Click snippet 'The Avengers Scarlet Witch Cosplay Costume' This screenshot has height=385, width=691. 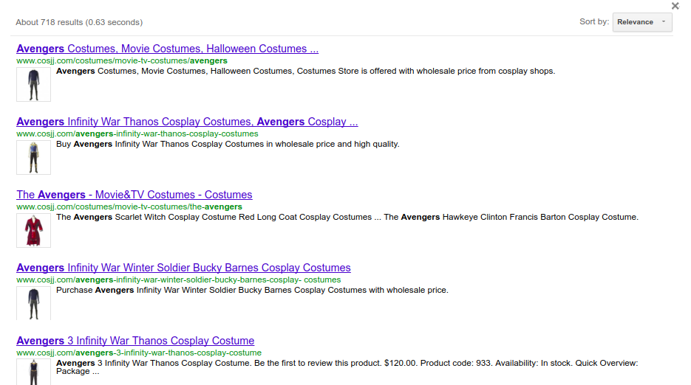pyautogui.click(x=347, y=218)
